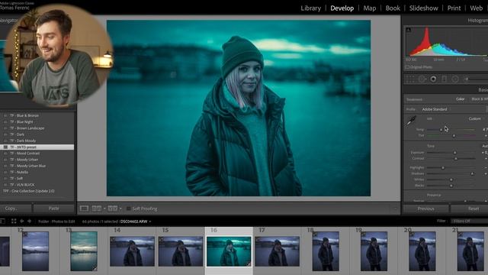This screenshot has height=275, width=488.
Task: Select the Spot Removal tool icon
Action: (x=422, y=79)
